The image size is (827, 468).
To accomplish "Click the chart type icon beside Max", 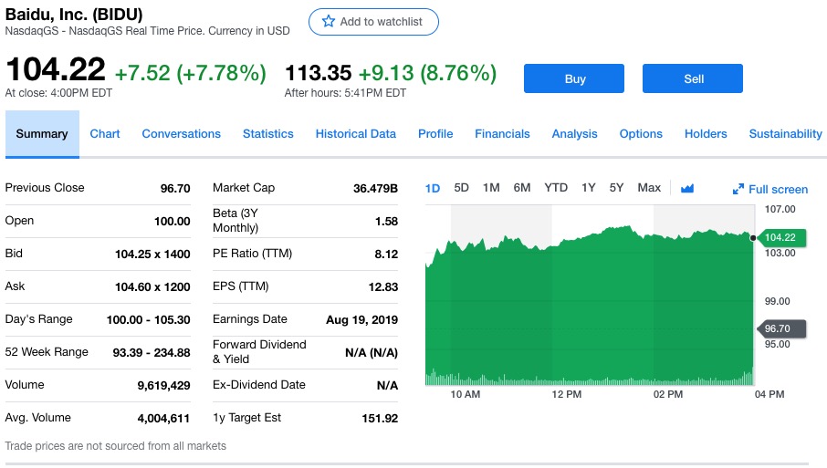I will pos(687,189).
